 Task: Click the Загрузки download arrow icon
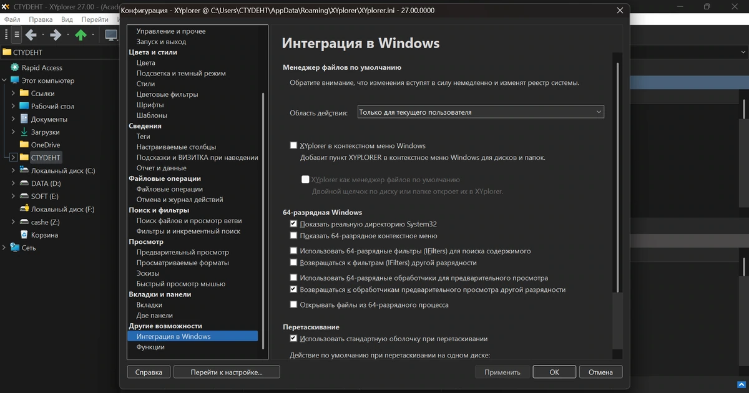24,132
